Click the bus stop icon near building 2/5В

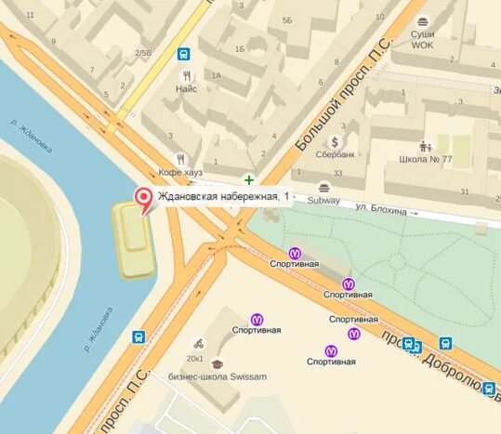click(183, 54)
